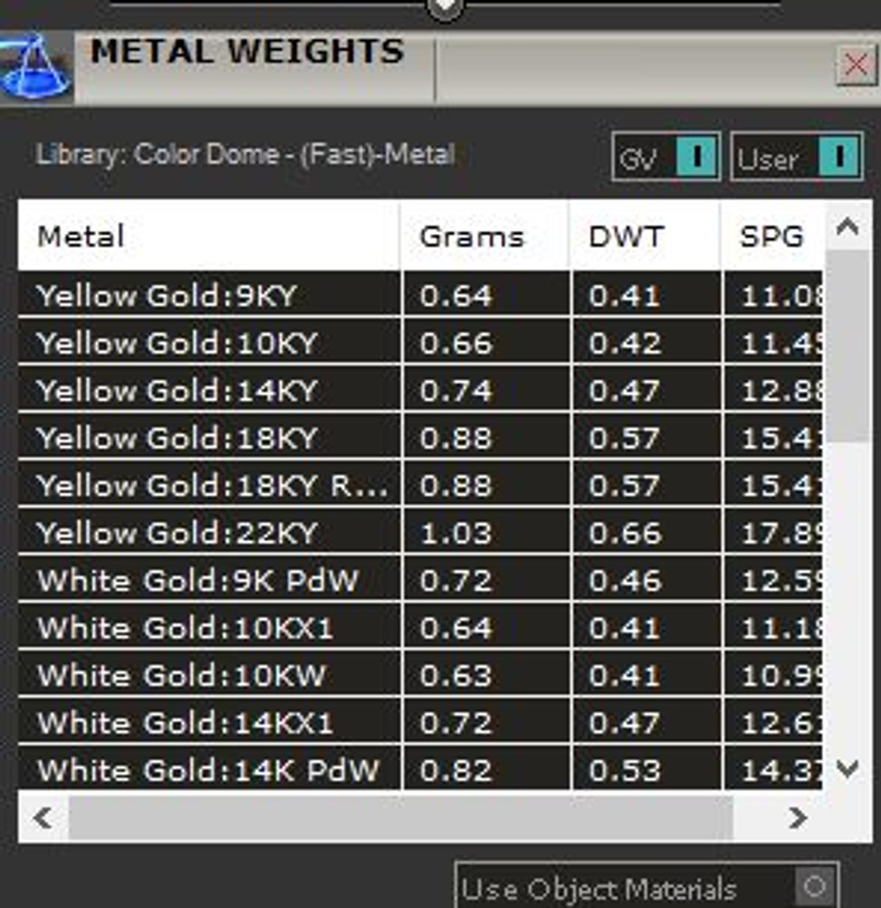Click the vertical scrollbar thumb

[848, 346]
